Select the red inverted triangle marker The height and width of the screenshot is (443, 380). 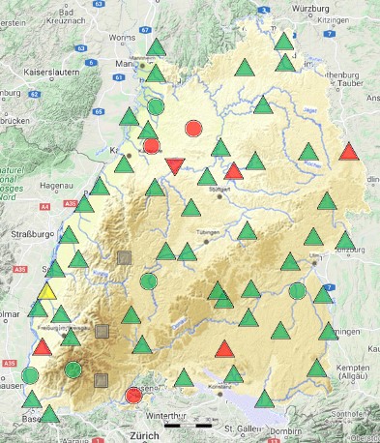click(x=175, y=166)
